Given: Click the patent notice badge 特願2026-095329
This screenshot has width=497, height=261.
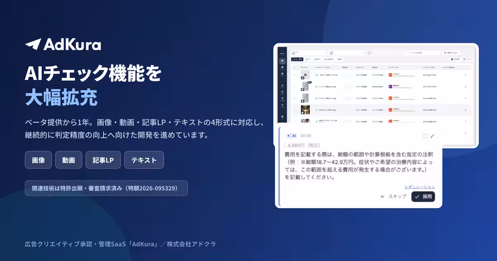Looking at the screenshot, I should click(106, 188).
